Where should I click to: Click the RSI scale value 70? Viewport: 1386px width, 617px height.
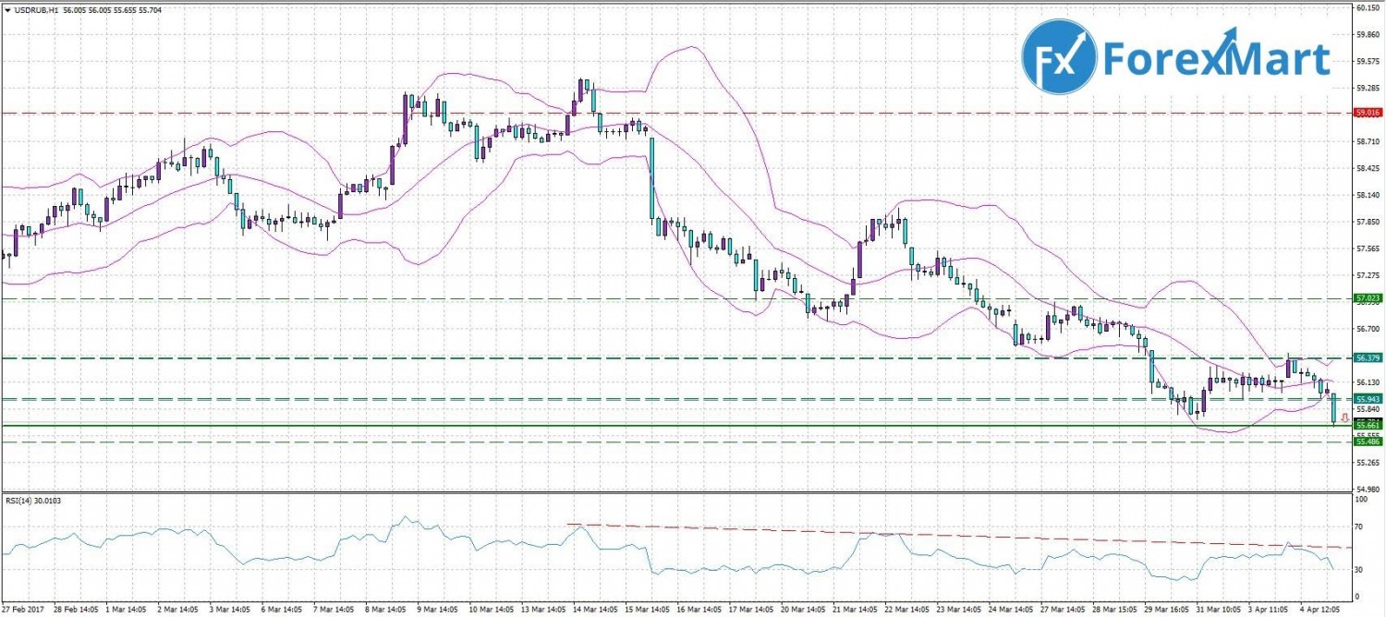click(x=1359, y=526)
